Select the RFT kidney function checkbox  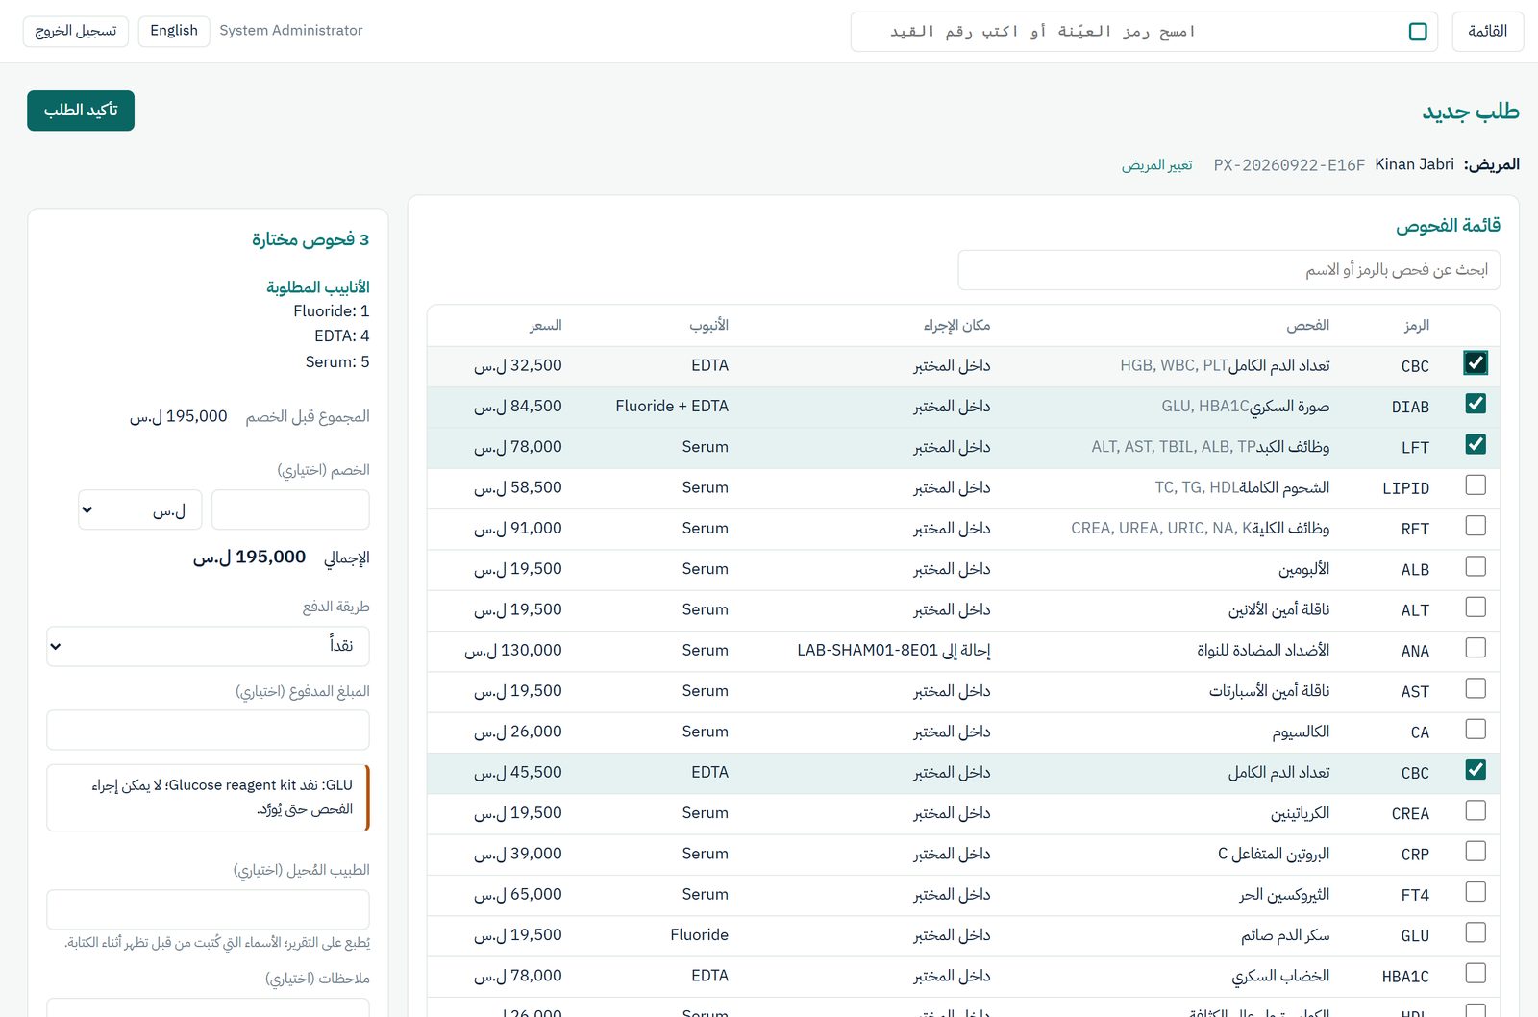[x=1476, y=526]
